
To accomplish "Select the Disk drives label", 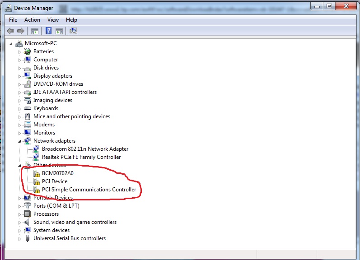I will 46,68.
